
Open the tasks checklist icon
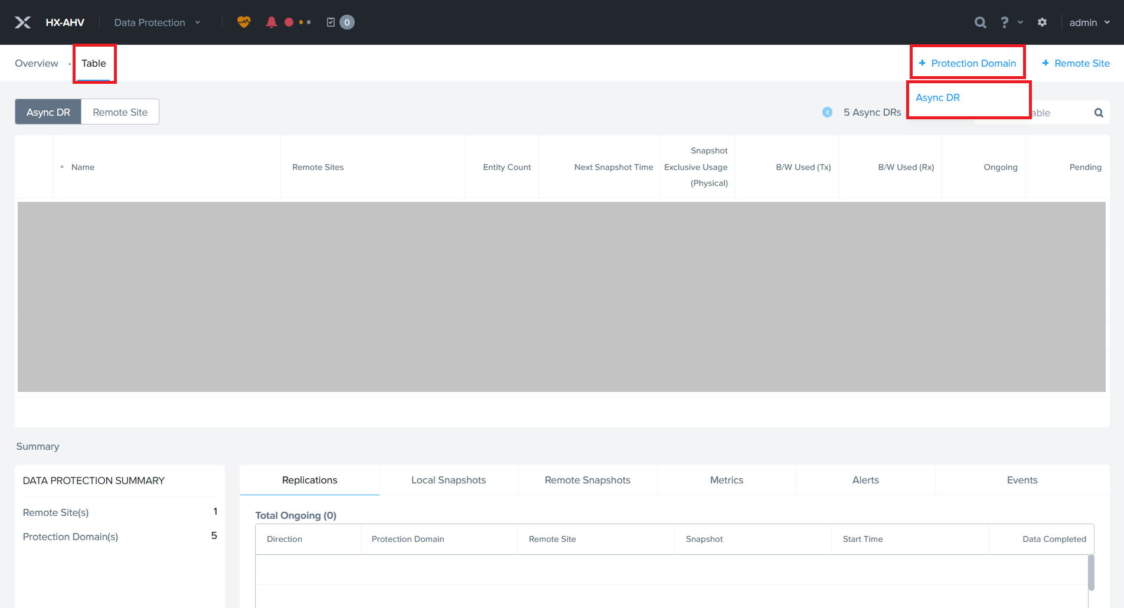point(331,22)
